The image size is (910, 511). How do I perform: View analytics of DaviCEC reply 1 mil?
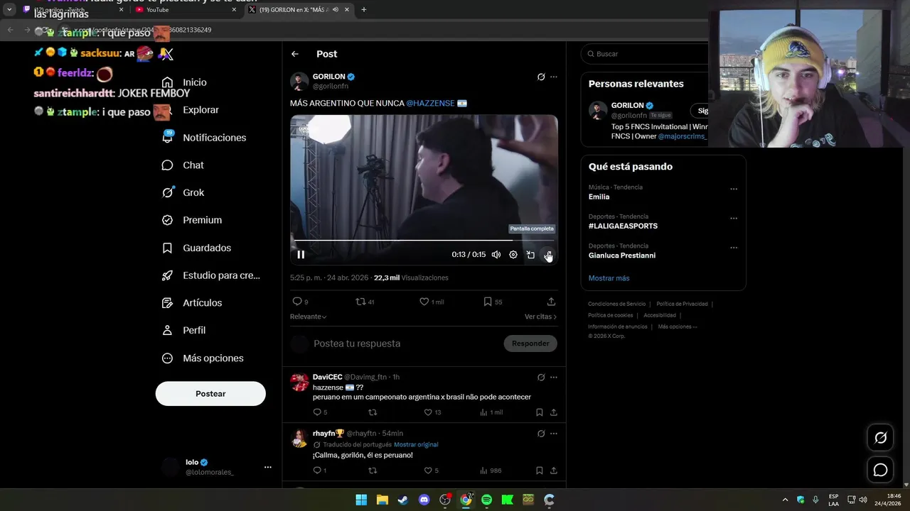[x=491, y=412]
